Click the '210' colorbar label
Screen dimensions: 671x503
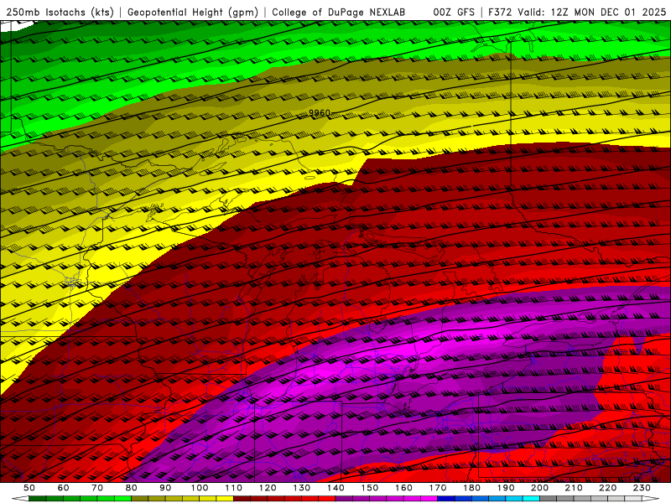(x=574, y=488)
